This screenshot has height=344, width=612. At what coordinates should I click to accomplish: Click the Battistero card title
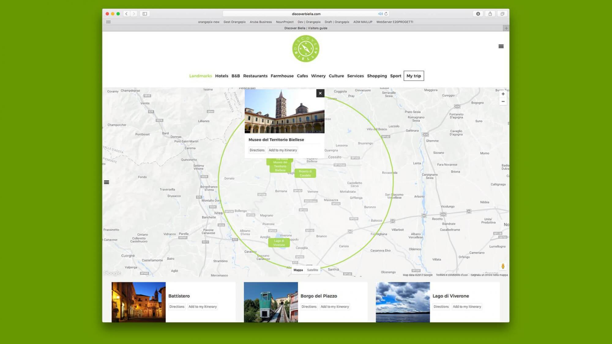pos(179,296)
